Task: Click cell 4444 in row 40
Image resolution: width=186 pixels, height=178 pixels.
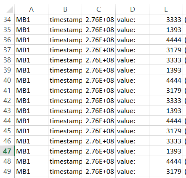Action: (x=166, y=80)
